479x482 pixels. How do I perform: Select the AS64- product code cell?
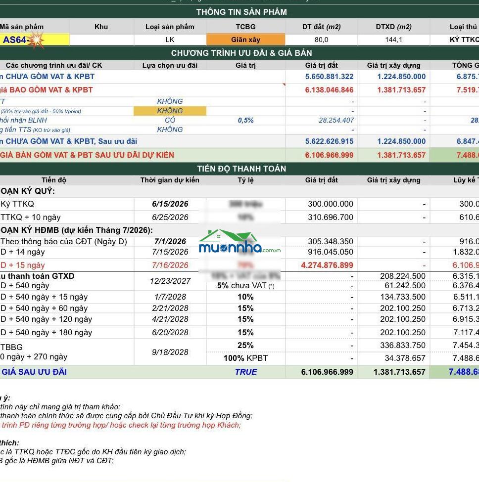[x=35, y=40]
